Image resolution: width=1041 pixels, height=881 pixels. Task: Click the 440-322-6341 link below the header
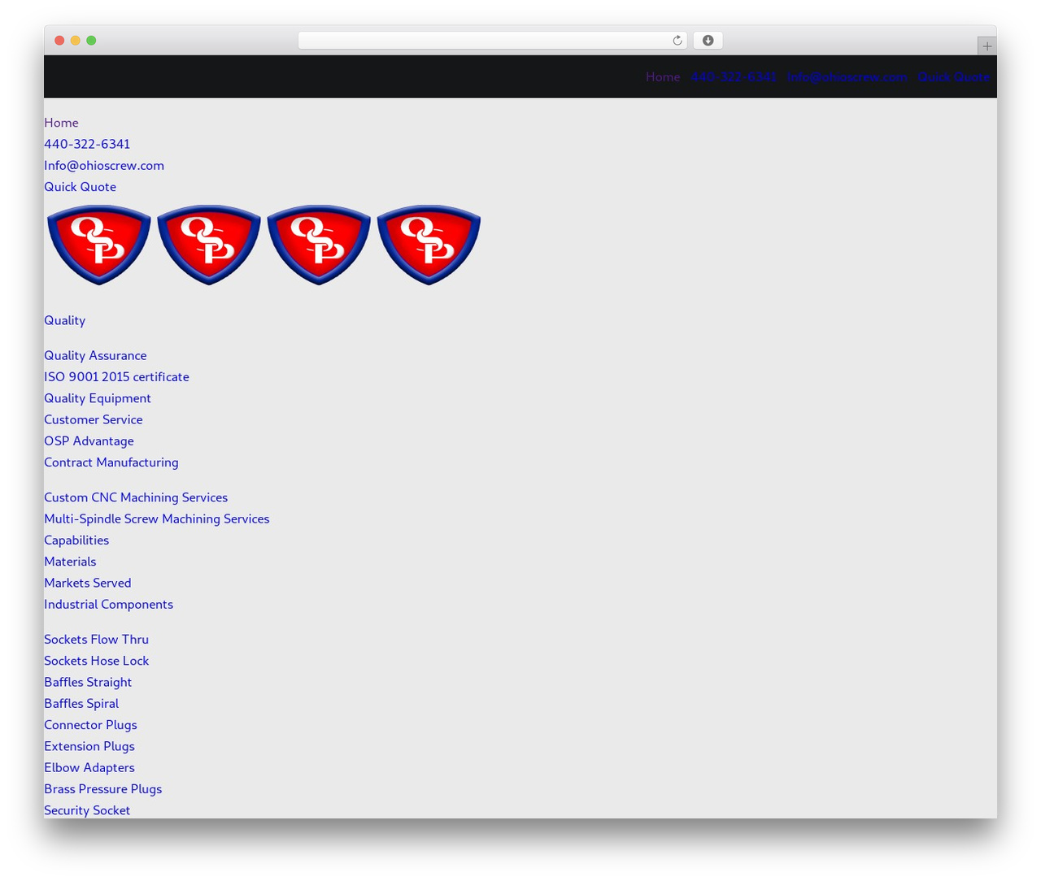tap(87, 144)
